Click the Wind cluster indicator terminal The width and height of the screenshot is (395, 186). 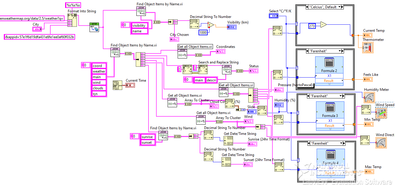pyautogui.click(x=248, y=121)
